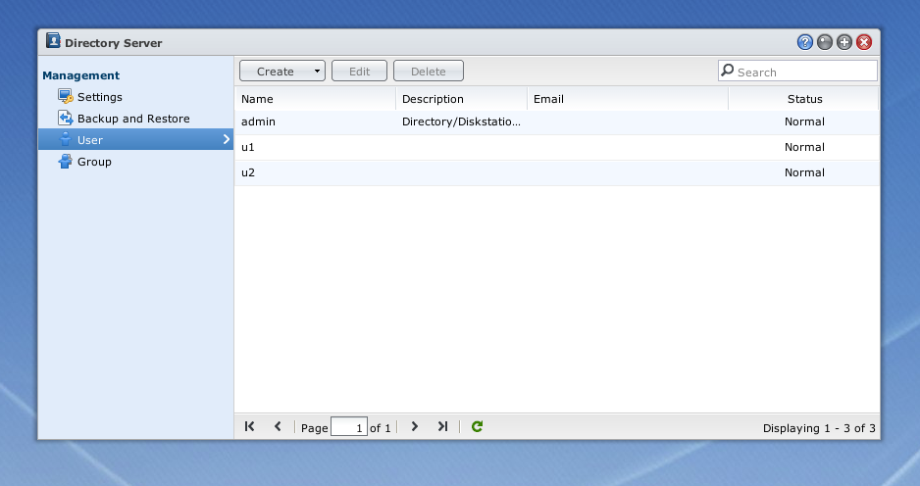The width and height of the screenshot is (920, 486).
Task: Click the Delete button
Action: (429, 71)
